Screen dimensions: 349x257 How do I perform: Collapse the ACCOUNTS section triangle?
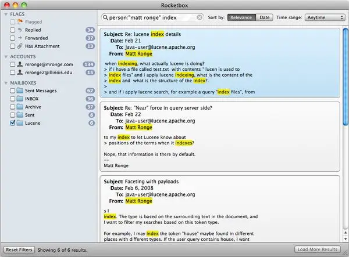(x=6, y=57)
